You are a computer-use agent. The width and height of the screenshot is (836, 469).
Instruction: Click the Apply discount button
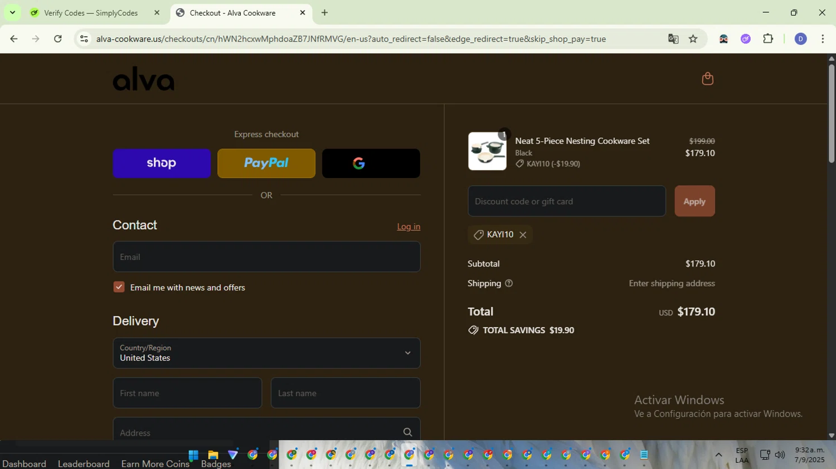tap(694, 201)
